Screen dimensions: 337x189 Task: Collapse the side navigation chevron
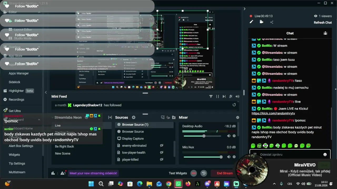click(x=46, y=92)
